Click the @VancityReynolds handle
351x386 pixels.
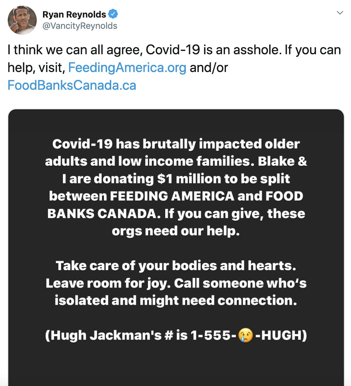point(80,26)
